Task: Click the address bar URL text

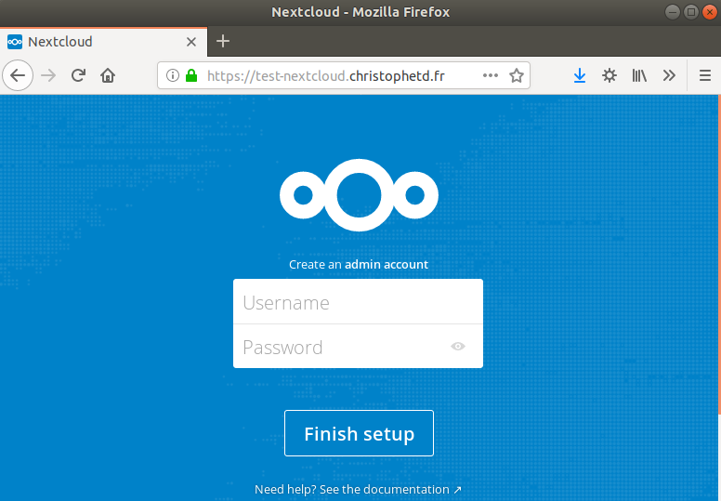Action: pos(326,75)
